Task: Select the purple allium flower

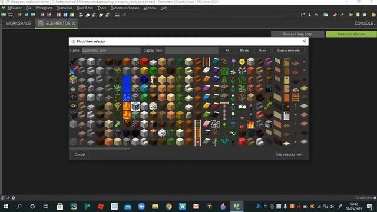Action: 233,62
